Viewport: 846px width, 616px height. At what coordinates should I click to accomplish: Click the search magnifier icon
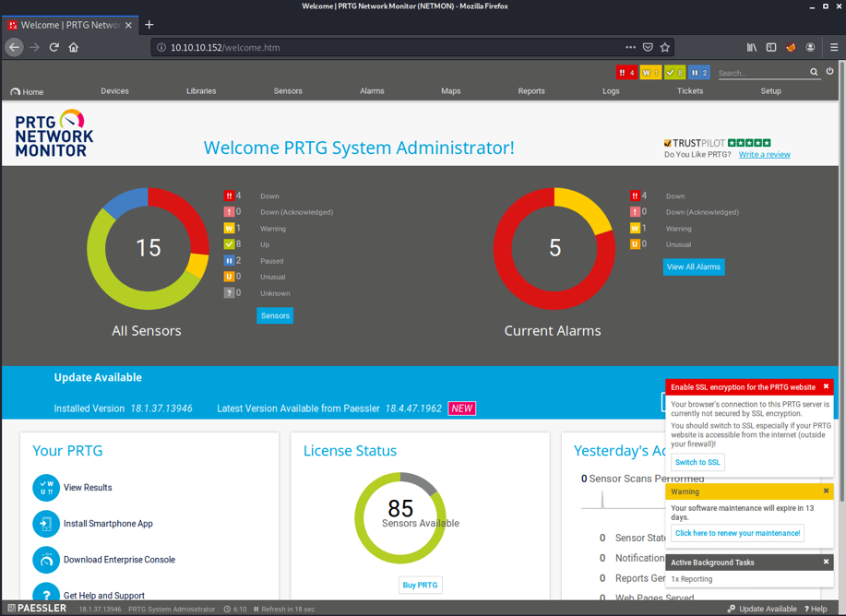pos(814,71)
